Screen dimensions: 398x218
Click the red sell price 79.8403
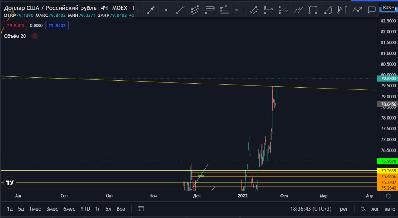coord(15,25)
